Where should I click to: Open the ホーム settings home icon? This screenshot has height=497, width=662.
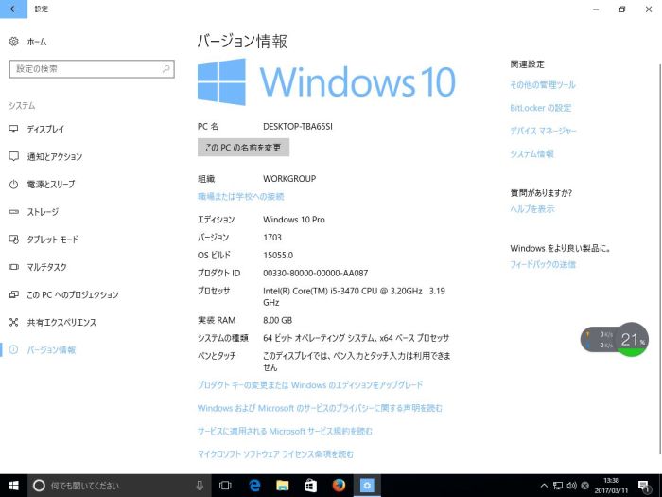tap(13, 42)
